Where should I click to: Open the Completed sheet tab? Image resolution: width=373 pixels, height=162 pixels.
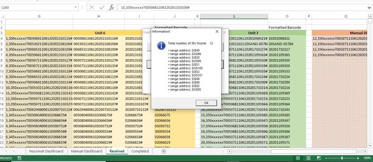coord(140,151)
